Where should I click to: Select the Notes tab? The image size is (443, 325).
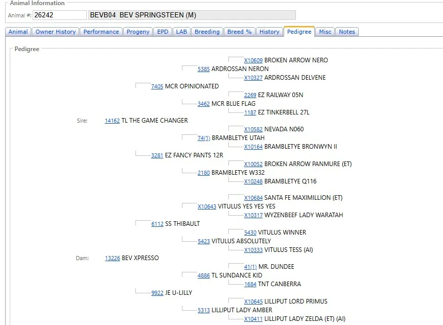(x=347, y=32)
